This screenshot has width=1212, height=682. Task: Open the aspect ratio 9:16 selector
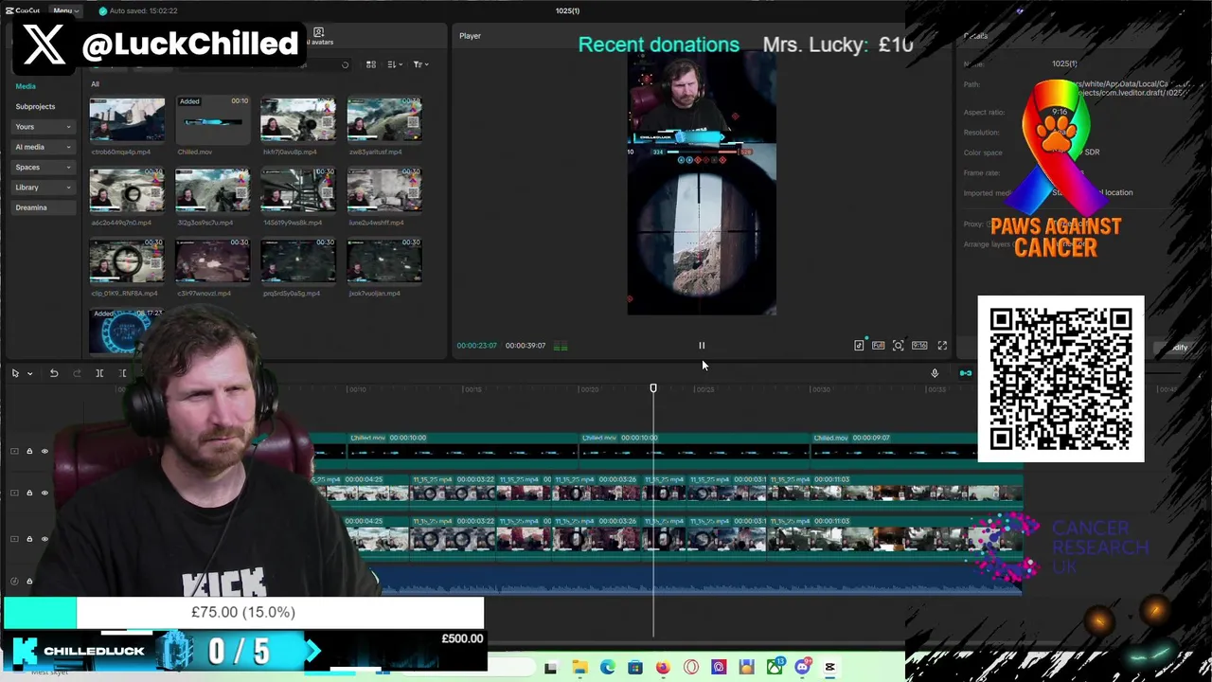coord(919,346)
